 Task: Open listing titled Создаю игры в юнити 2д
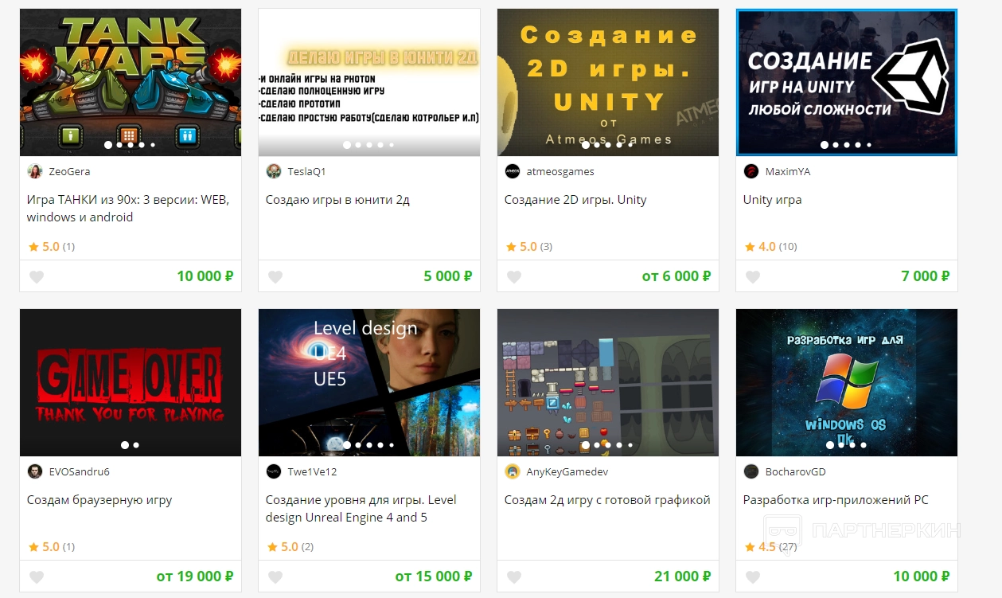(x=337, y=200)
